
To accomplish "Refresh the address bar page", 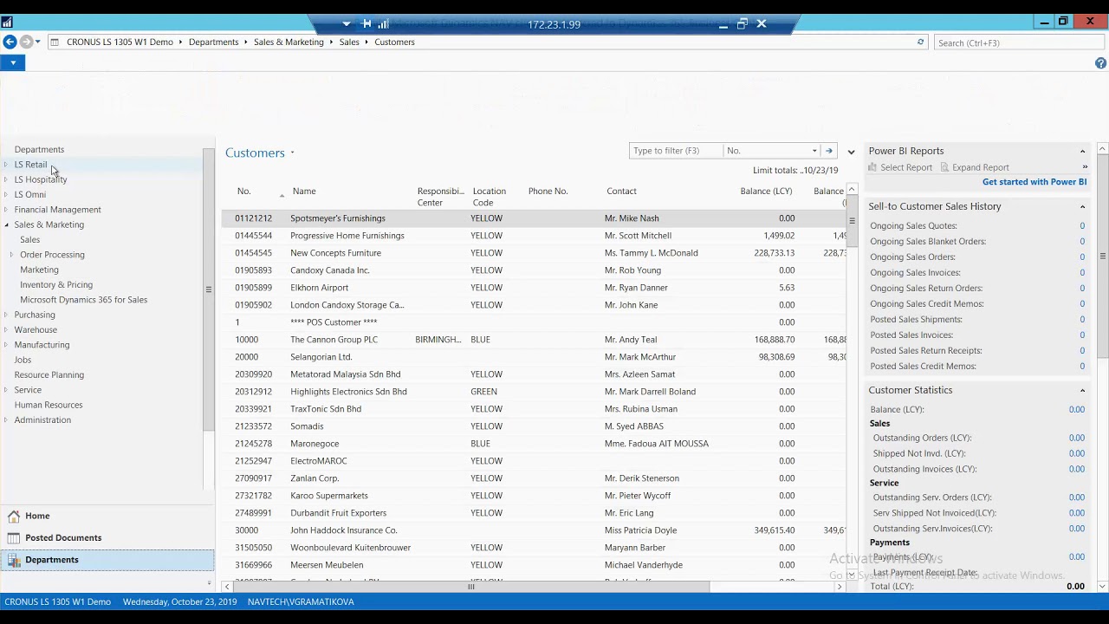I will (x=920, y=42).
